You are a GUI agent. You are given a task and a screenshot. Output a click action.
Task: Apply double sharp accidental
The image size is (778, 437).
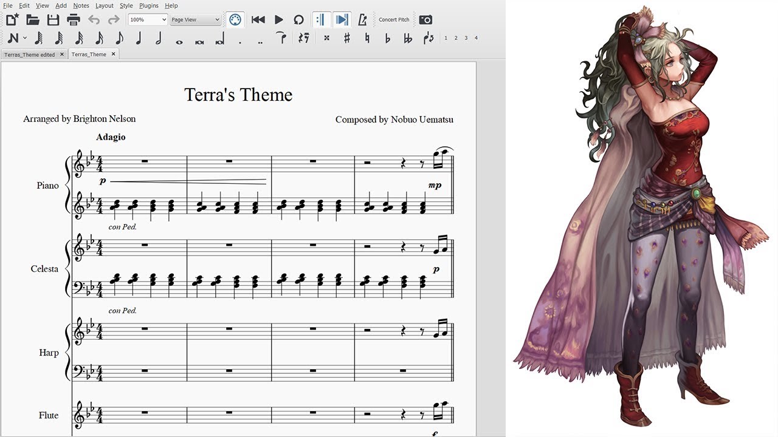(x=326, y=38)
